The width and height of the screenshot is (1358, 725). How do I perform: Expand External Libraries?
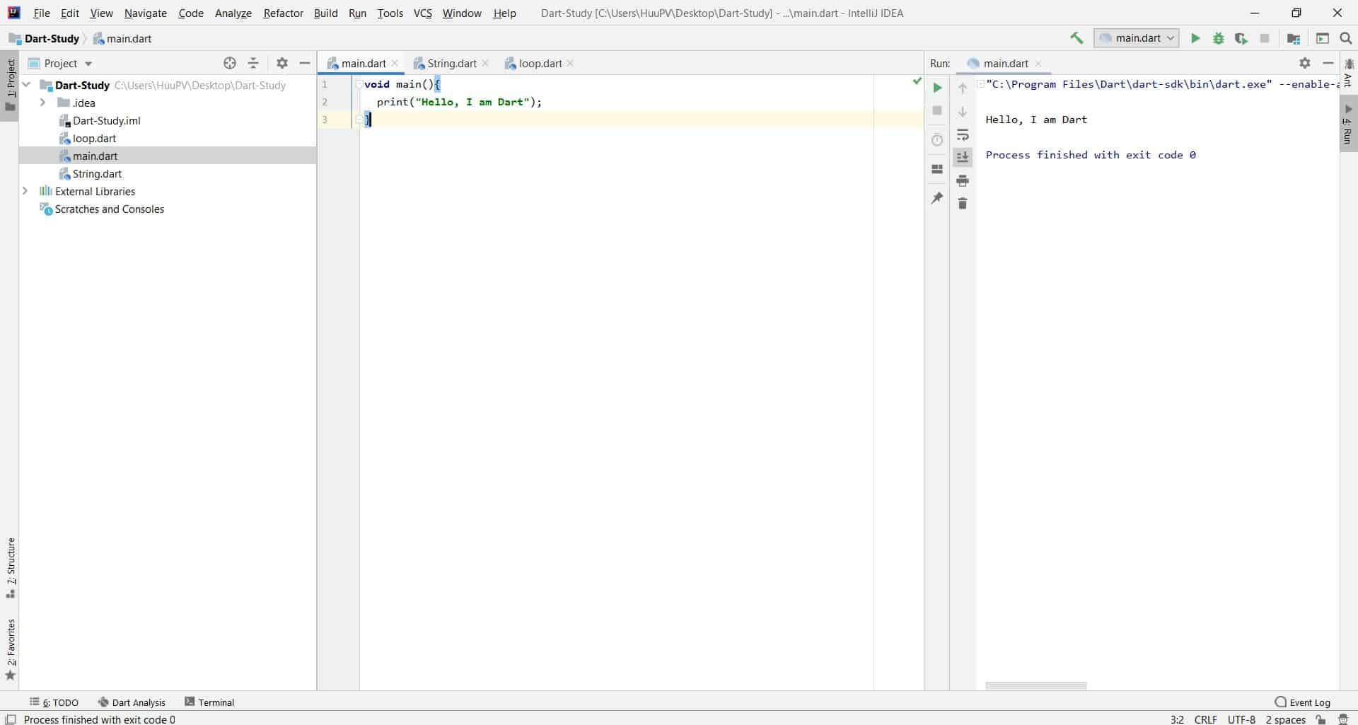pos(26,190)
